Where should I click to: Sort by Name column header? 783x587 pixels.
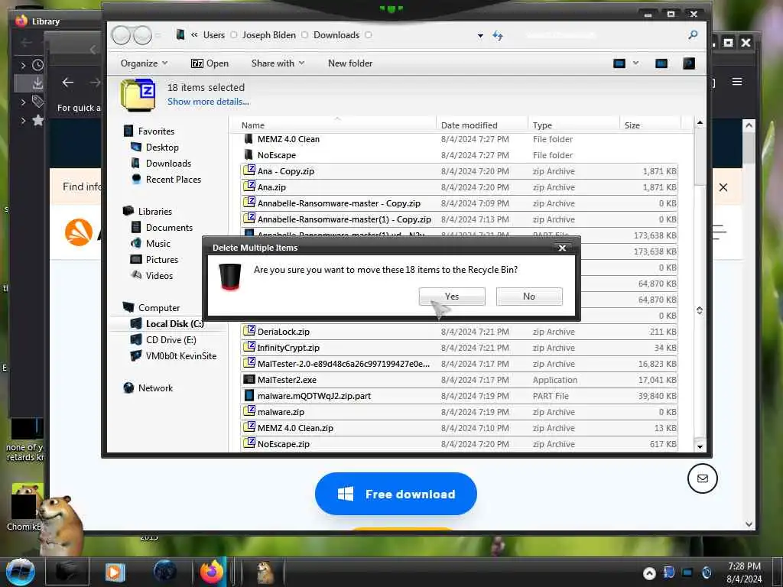(252, 125)
